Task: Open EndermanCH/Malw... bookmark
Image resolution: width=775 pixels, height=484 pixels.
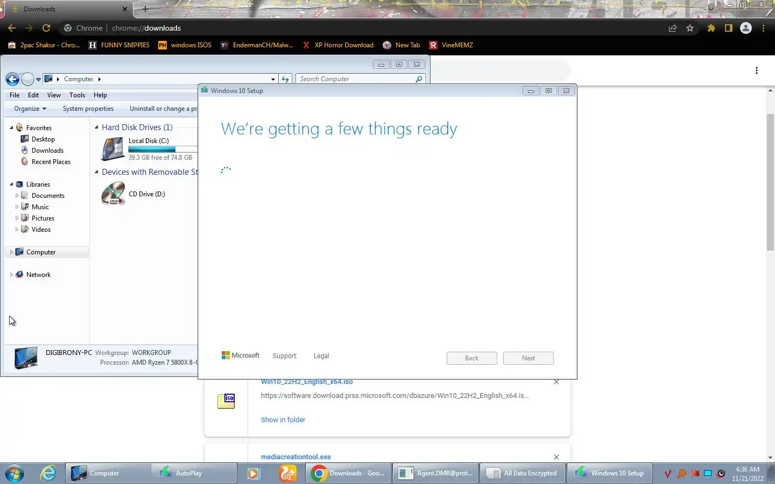Action: pos(257,45)
